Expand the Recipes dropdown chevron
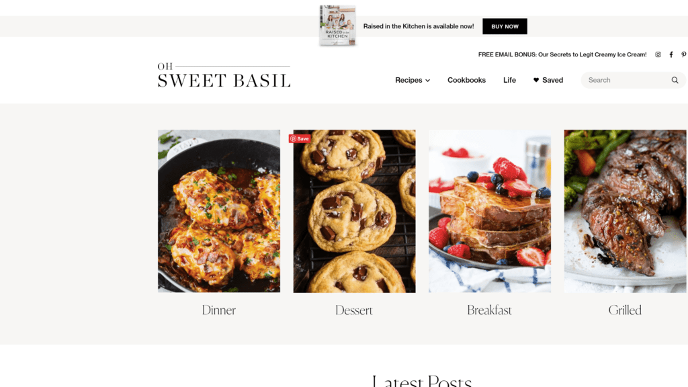The height and width of the screenshot is (387, 688). 427,81
